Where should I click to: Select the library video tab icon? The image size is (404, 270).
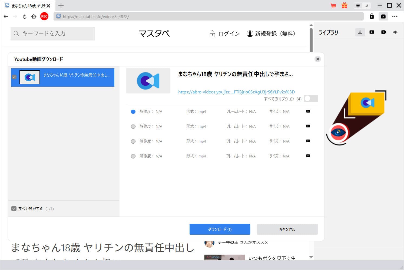tap(372, 32)
